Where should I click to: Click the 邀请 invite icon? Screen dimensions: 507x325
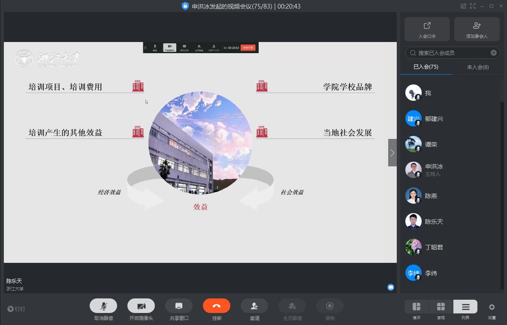click(254, 306)
